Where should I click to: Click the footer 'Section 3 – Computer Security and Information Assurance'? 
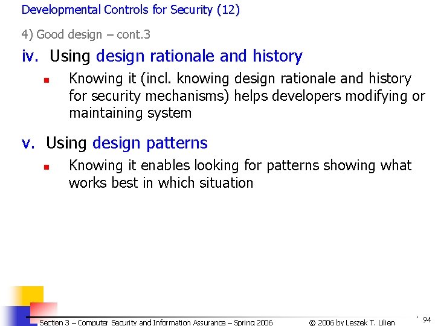pos(132,322)
